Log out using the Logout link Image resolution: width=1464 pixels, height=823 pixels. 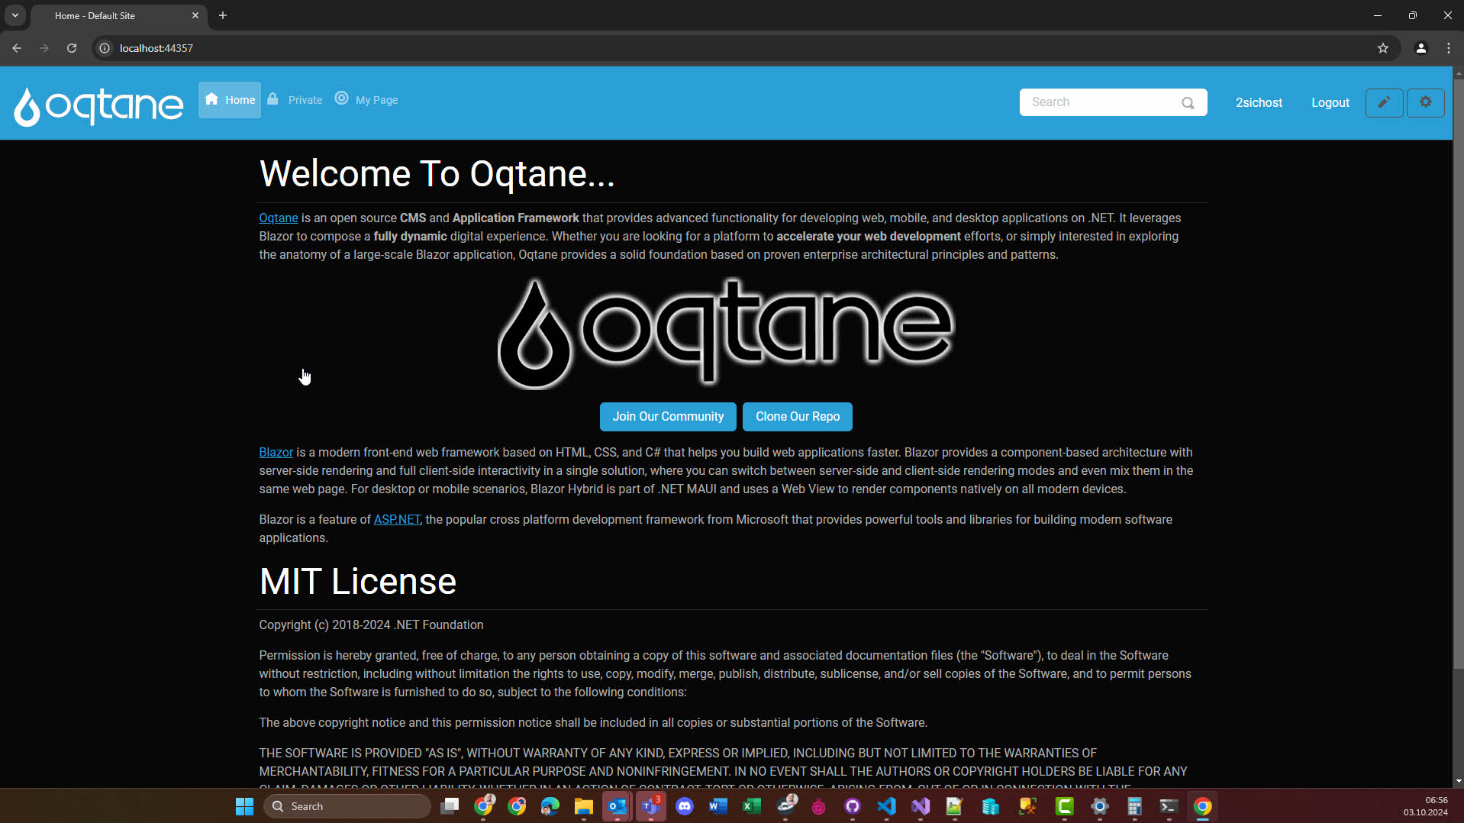coord(1330,103)
